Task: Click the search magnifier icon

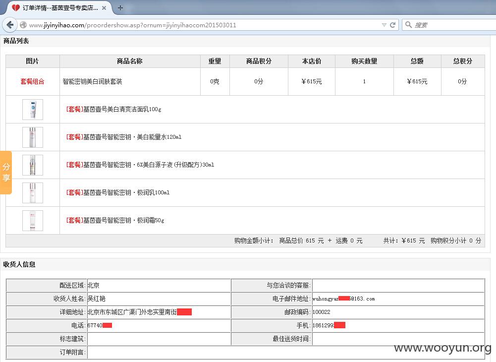Action: [408, 25]
